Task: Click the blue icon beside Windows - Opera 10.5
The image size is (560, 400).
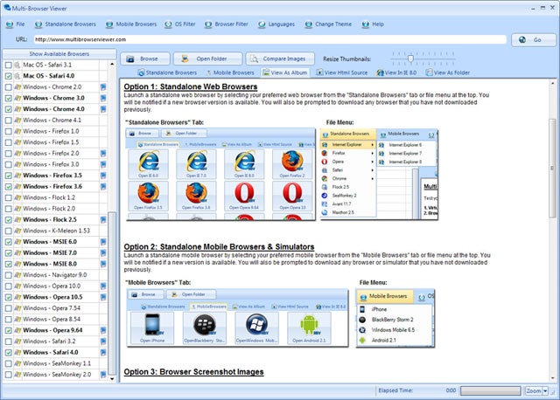Action: tap(103, 297)
